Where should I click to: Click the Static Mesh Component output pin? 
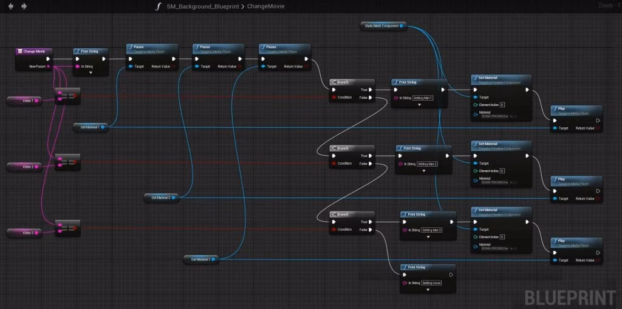[x=402, y=25]
